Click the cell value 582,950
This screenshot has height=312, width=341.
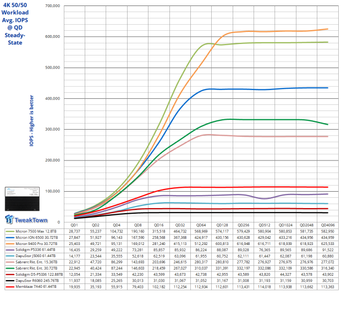point(328,231)
